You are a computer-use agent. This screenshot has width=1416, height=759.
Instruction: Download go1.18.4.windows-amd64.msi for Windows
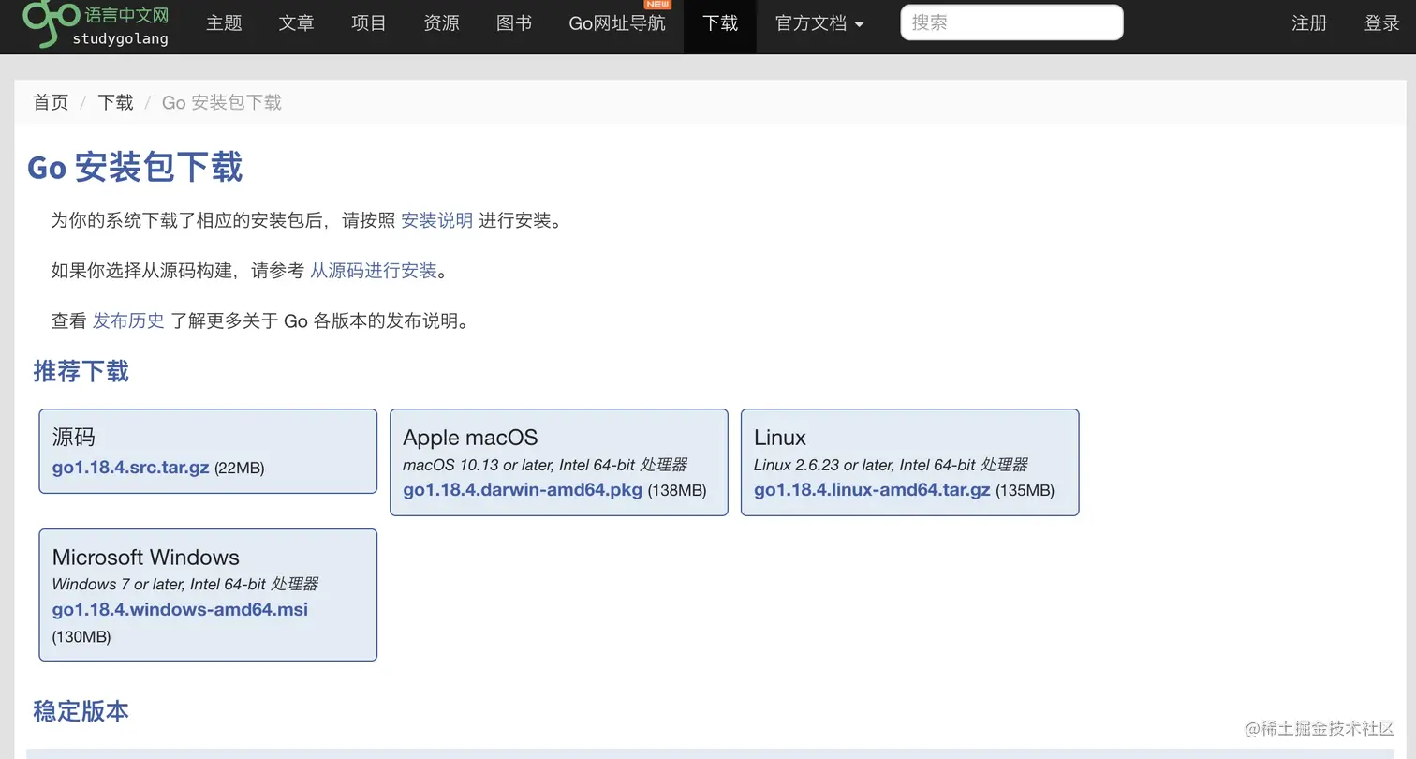coord(180,609)
